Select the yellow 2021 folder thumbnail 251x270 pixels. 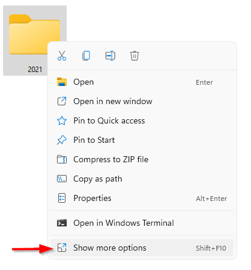coord(35,35)
